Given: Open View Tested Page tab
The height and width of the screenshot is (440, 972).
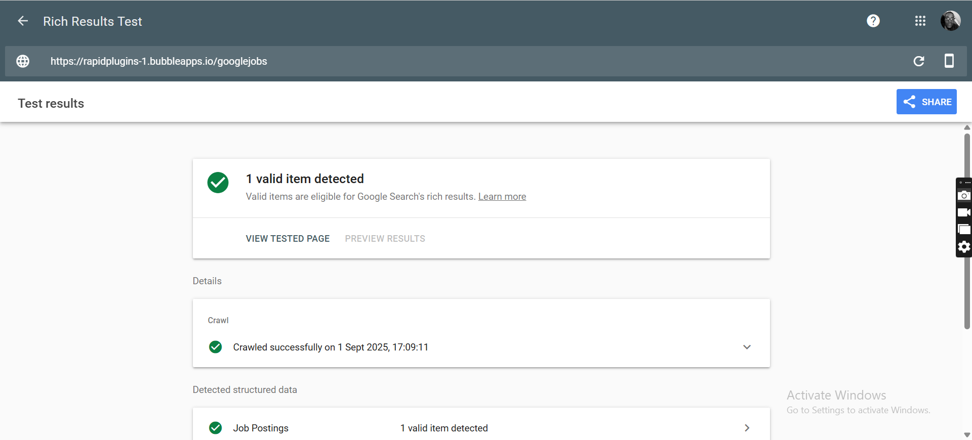Looking at the screenshot, I should pos(288,239).
